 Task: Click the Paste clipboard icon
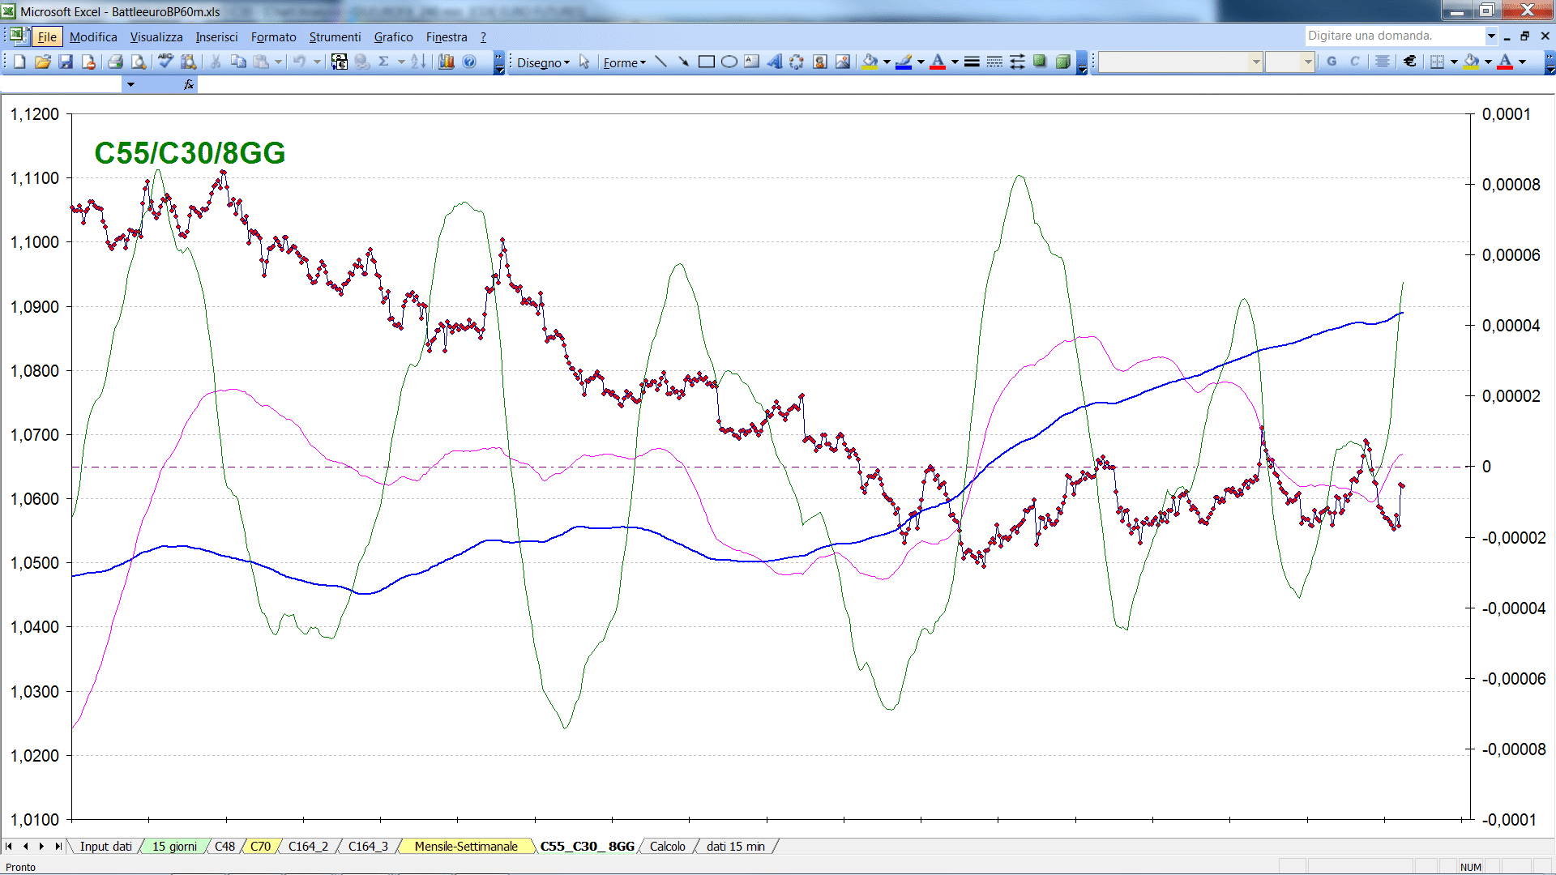click(x=261, y=62)
